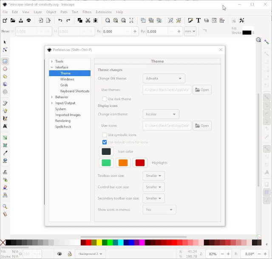The image size is (272, 259).
Task: Click the Cut scissors icon
Action: tap(88, 20)
